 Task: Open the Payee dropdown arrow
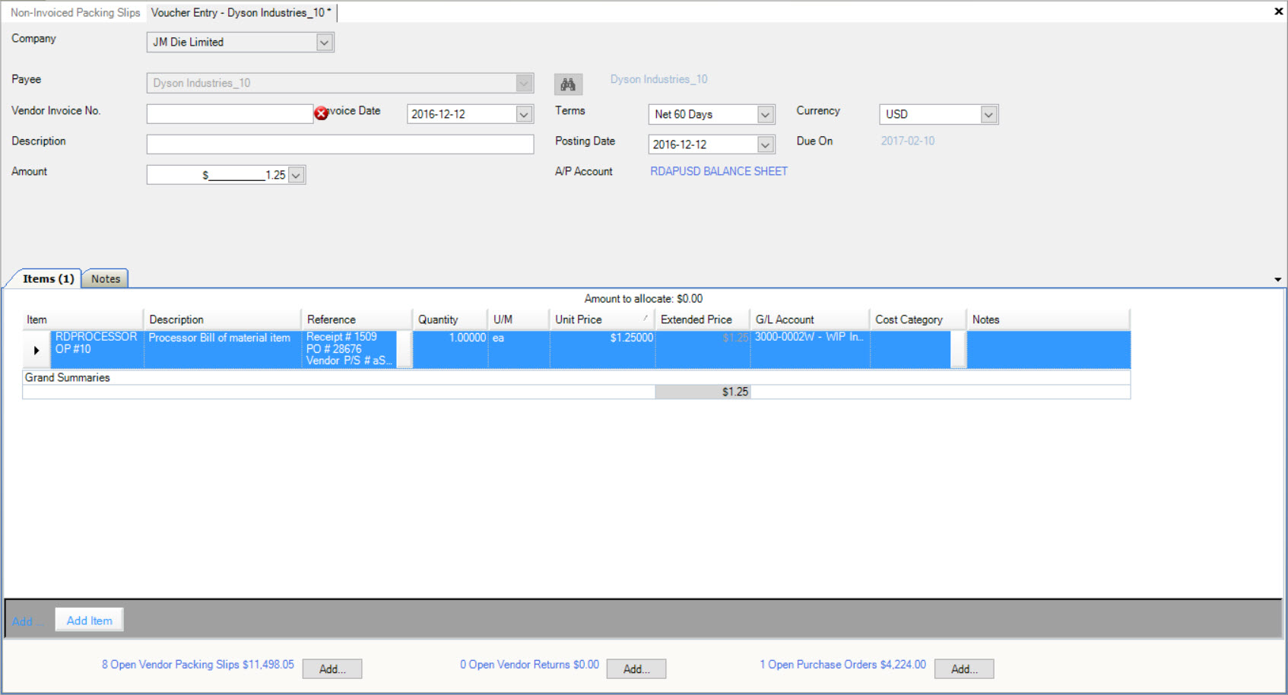click(524, 83)
